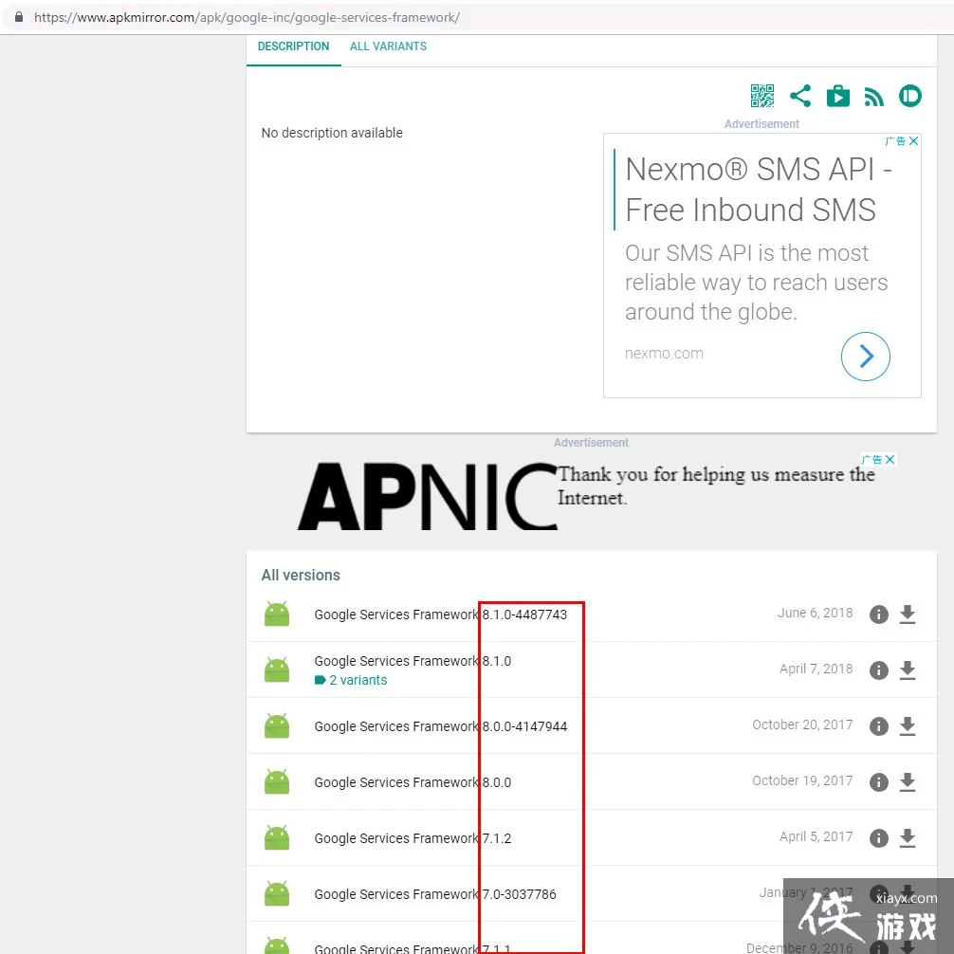Show info for the June 6, 2018 version
This screenshot has height=954, width=954.
point(878,615)
